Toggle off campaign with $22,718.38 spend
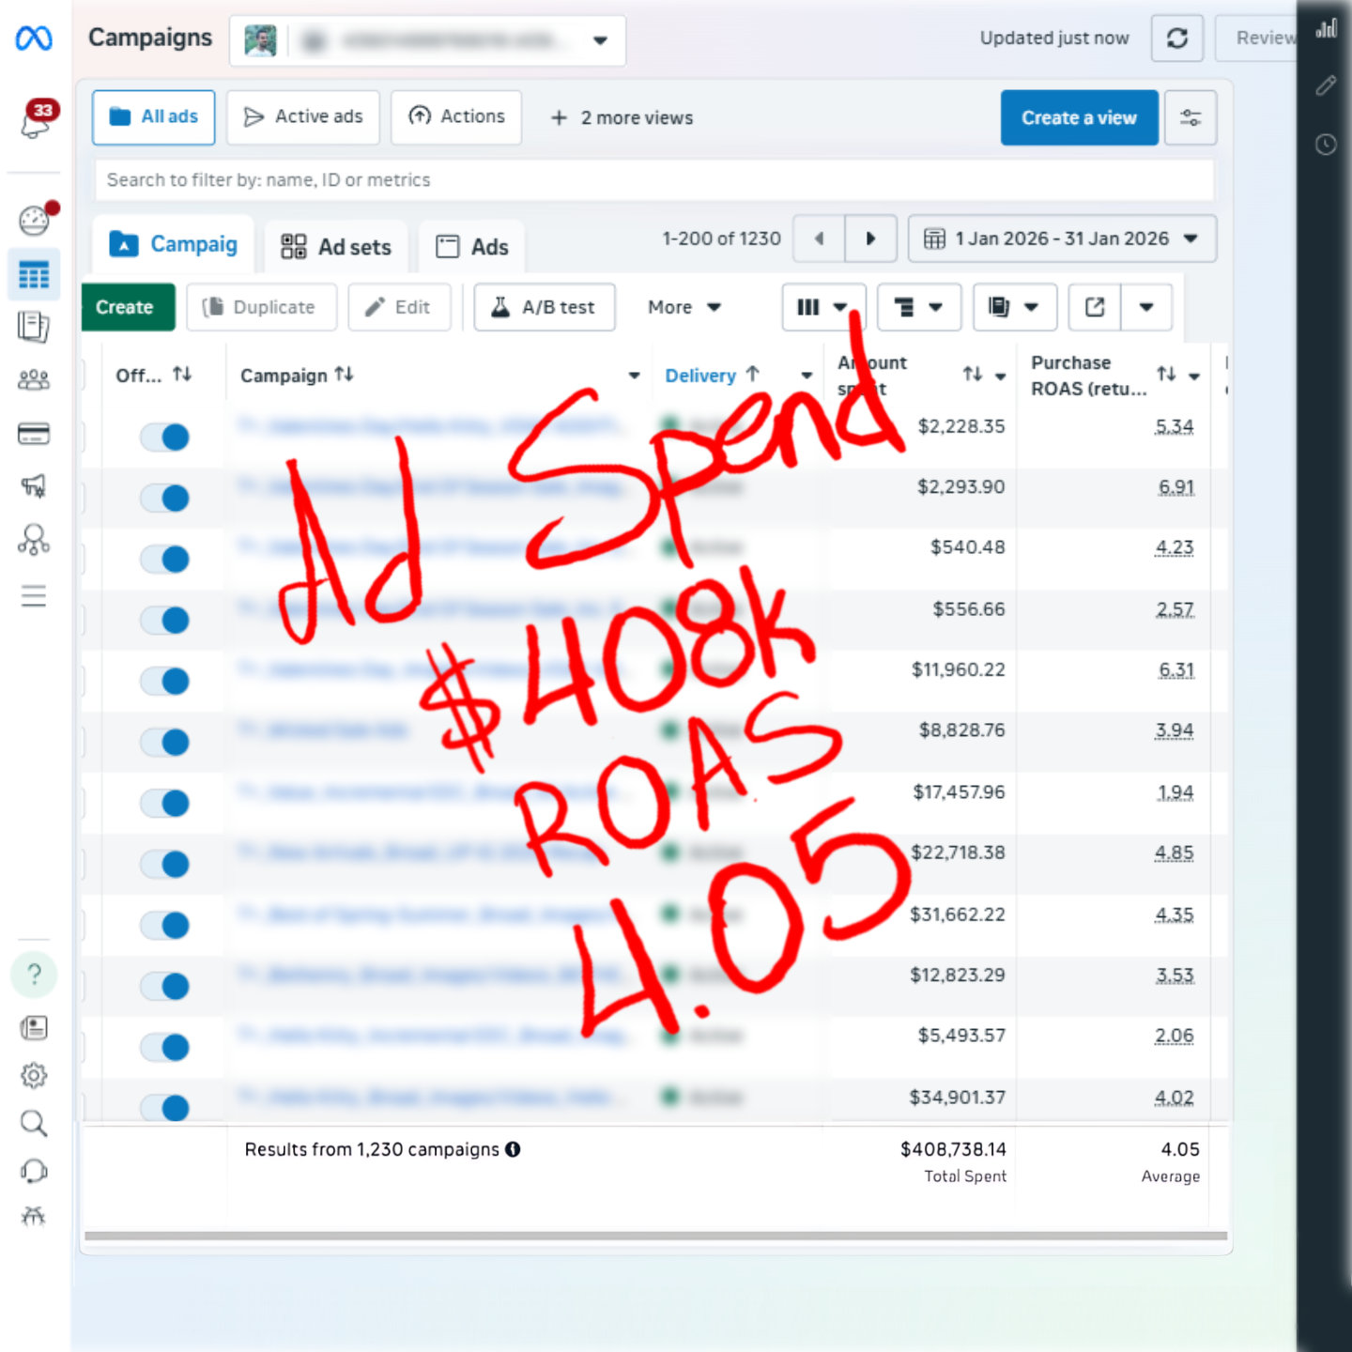Screen dimensions: 1352x1352 coord(165,864)
